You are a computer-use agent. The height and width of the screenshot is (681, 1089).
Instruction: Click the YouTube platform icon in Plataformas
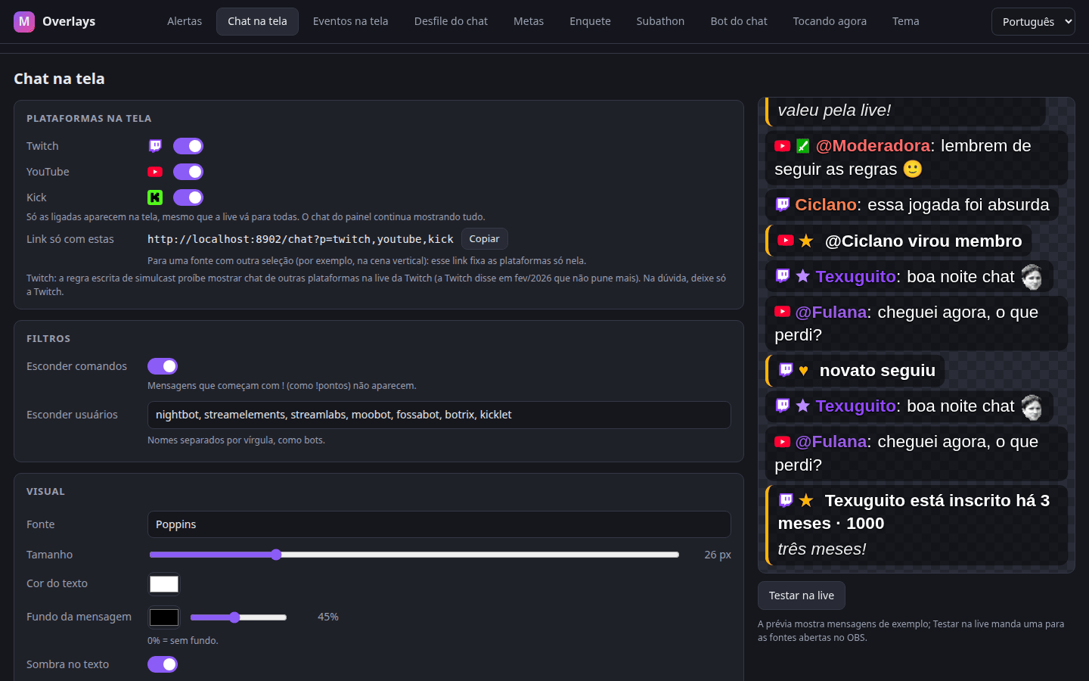(155, 172)
